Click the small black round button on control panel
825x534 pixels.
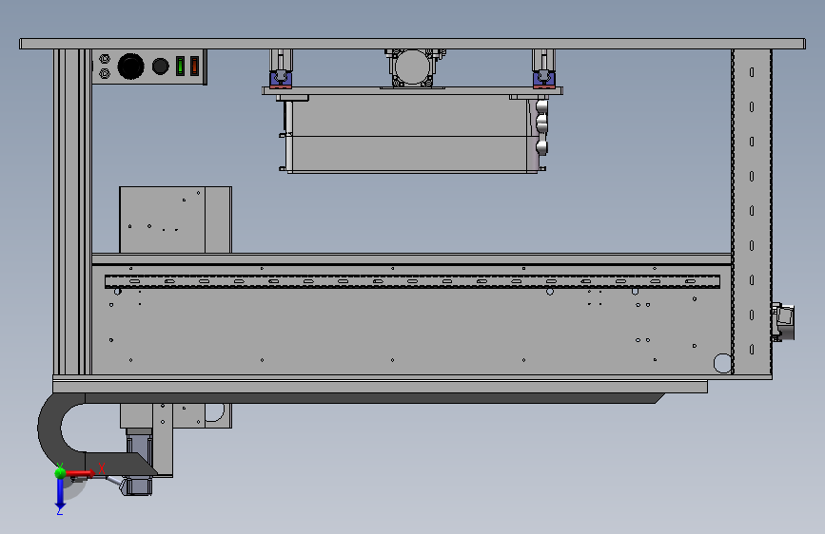coord(160,67)
